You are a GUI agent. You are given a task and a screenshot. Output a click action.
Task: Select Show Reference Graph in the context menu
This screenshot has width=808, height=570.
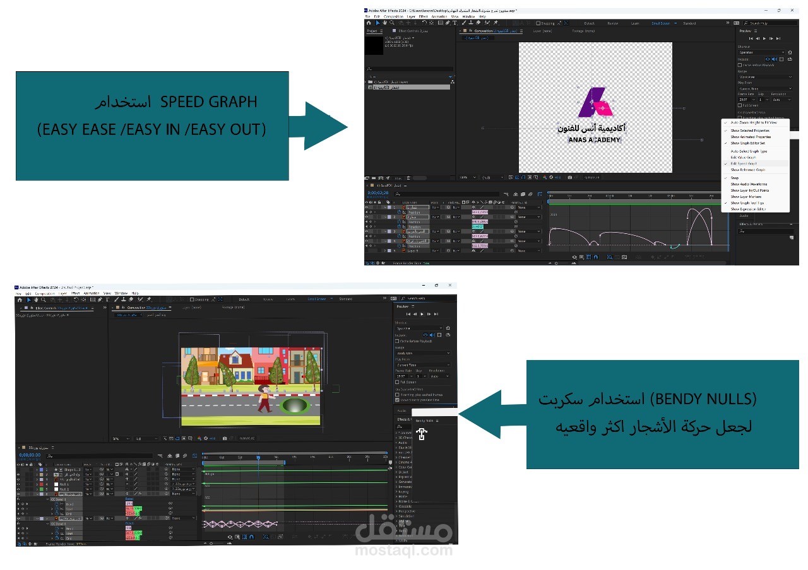[748, 170]
